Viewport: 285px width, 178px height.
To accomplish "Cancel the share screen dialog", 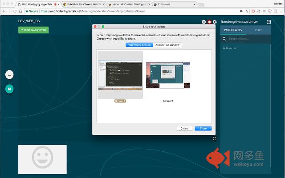I will [x=184, y=129].
